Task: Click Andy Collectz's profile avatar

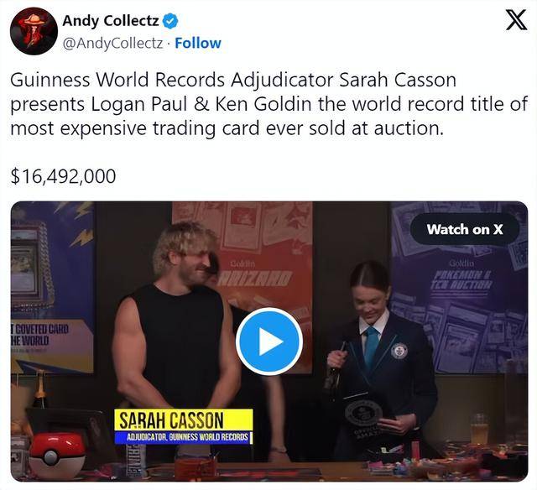Action: click(x=34, y=31)
